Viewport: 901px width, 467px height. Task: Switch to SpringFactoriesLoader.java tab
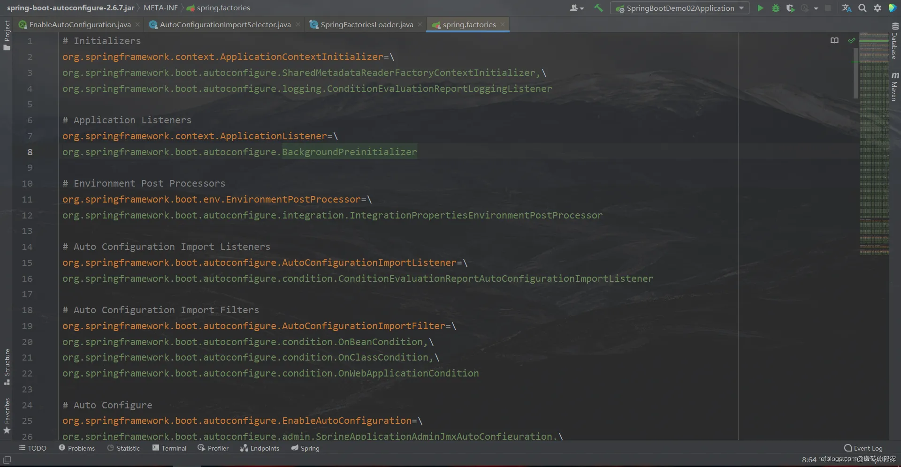click(x=367, y=24)
